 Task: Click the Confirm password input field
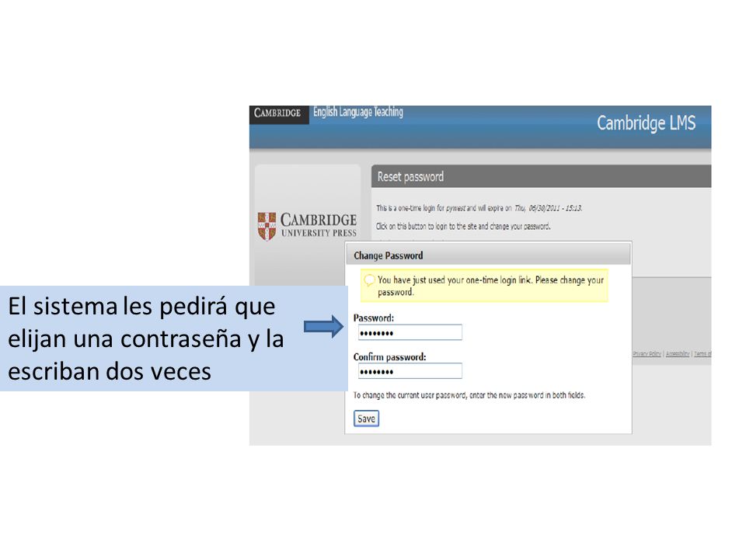[410, 371]
